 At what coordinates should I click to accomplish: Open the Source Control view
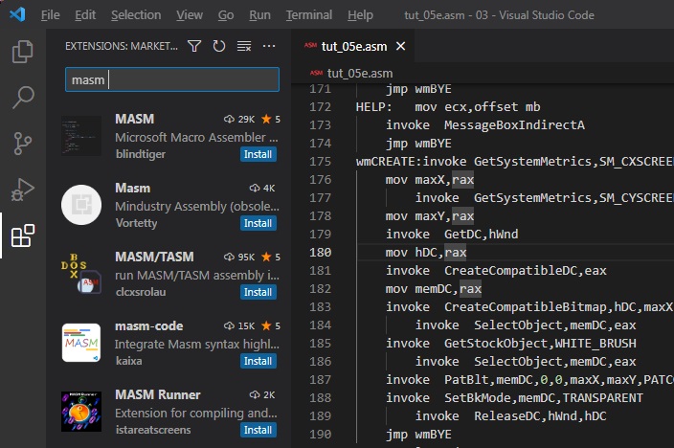(22, 144)
